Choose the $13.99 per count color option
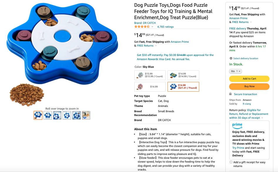The width and height of the screenshot is (278, 172). [x=150, y=75]
